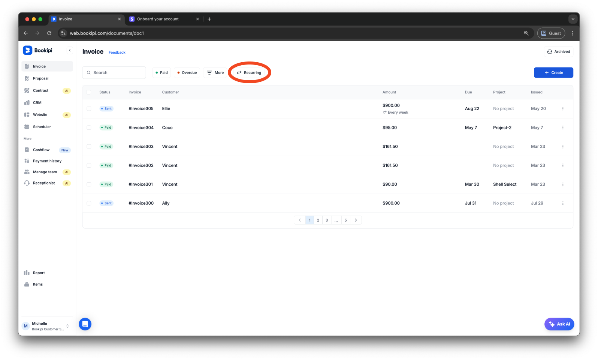Viewport: 598px width, 360px height.
Task: Click the Sent status badge for #Invoice300
Action: coord(106,203)
